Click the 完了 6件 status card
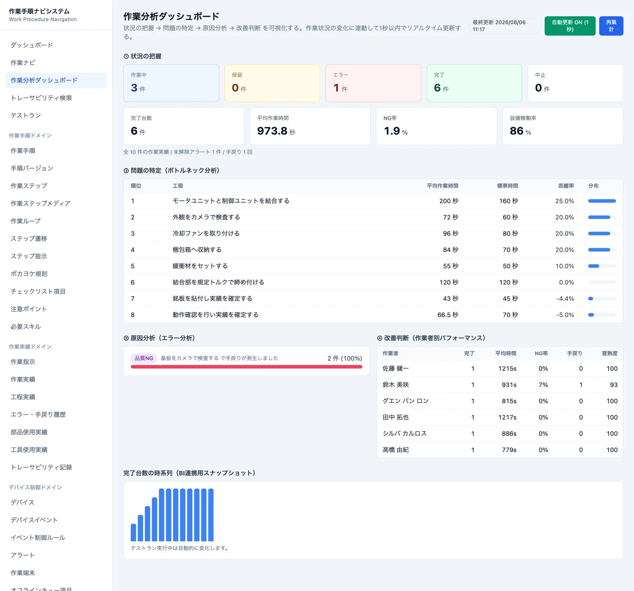 click(x=474, y=83)
